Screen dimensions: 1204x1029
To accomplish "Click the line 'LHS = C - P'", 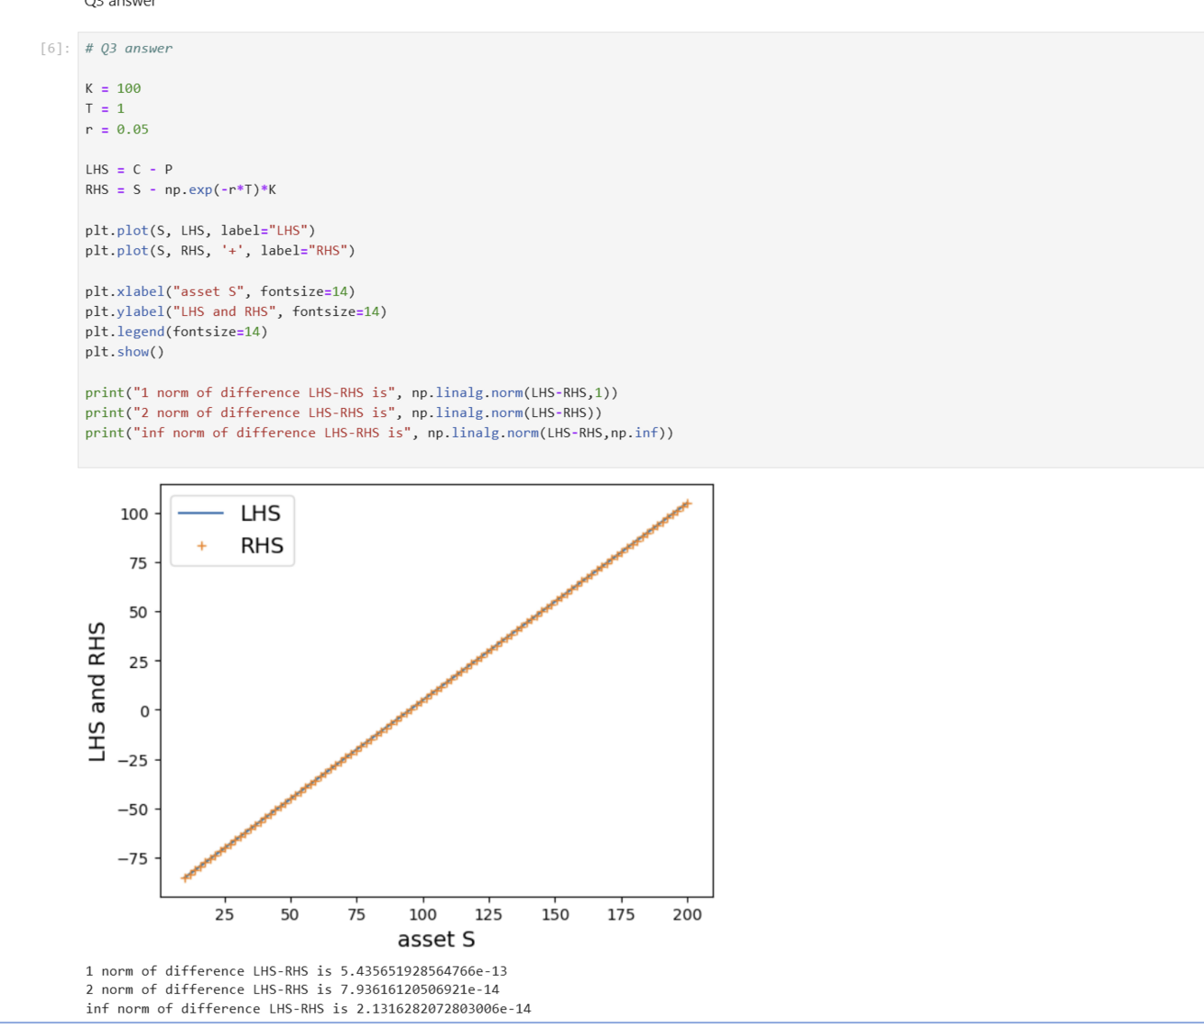I will 129,170.
